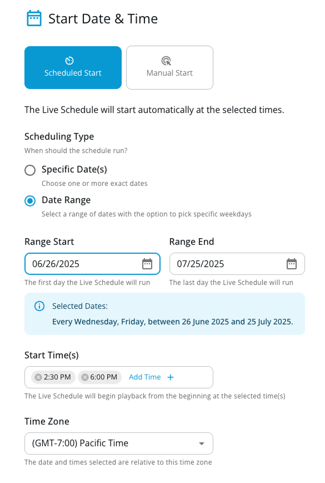
Task: Select the Specific Date(s) radio button
Action: (30, 170)
